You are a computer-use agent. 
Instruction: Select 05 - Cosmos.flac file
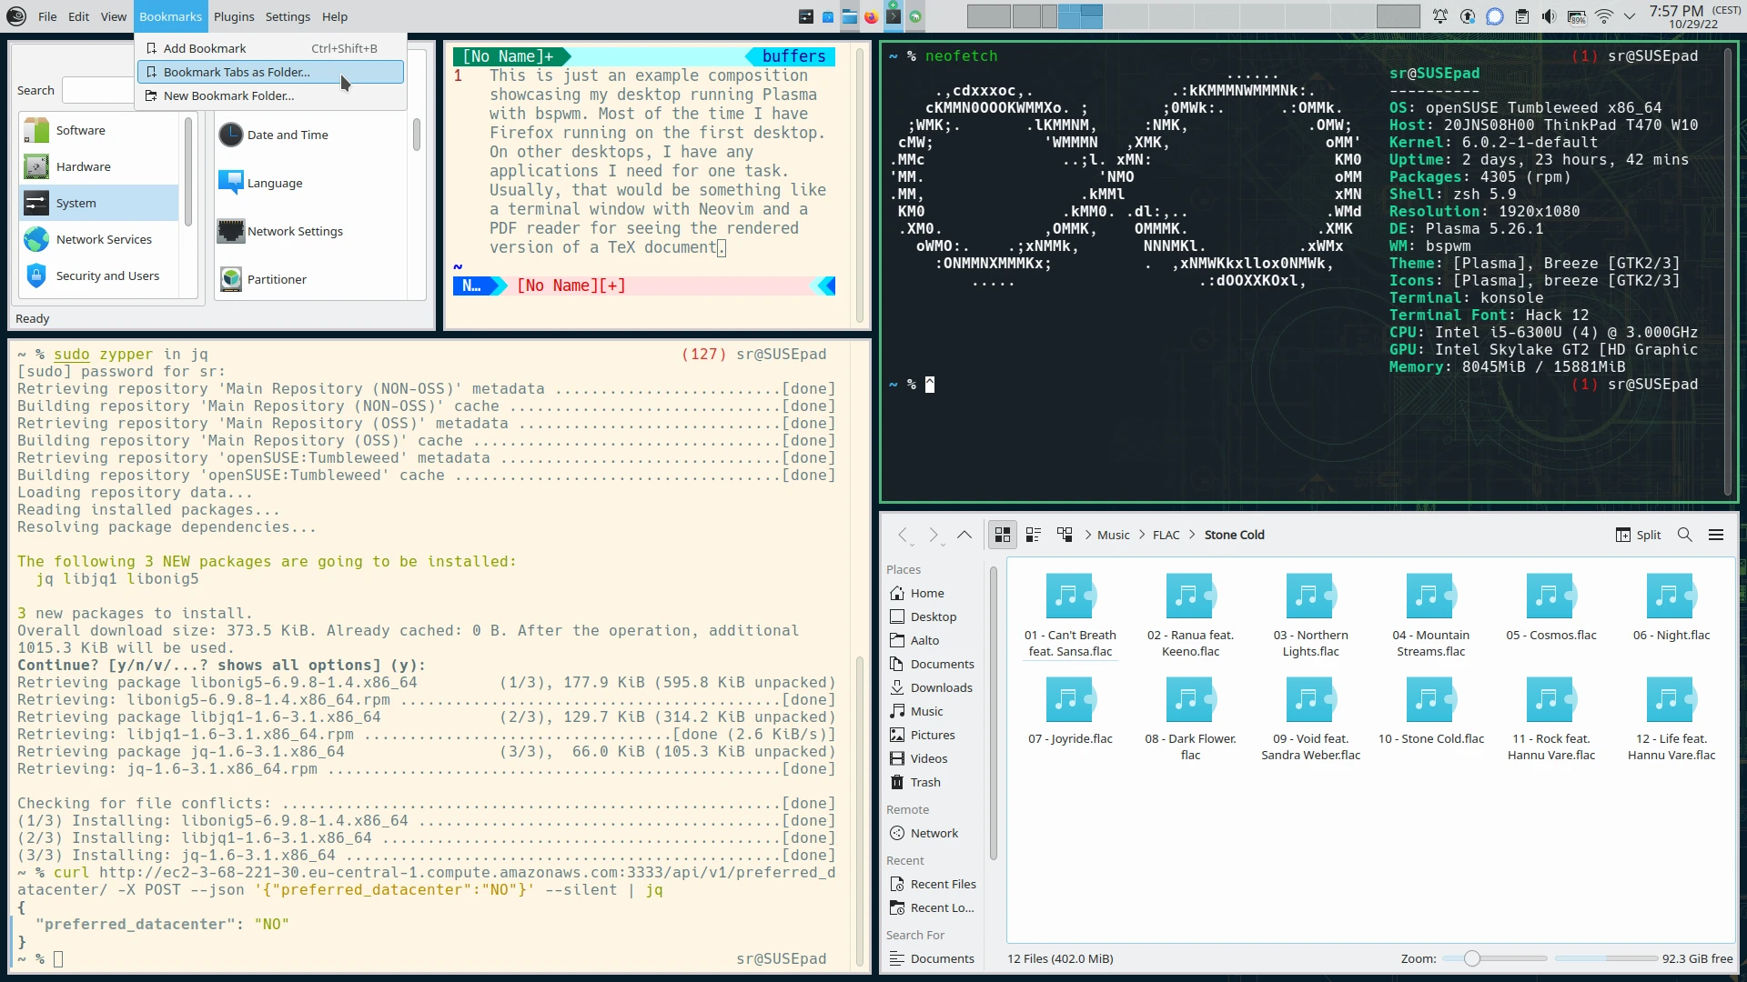[1550, 606]
